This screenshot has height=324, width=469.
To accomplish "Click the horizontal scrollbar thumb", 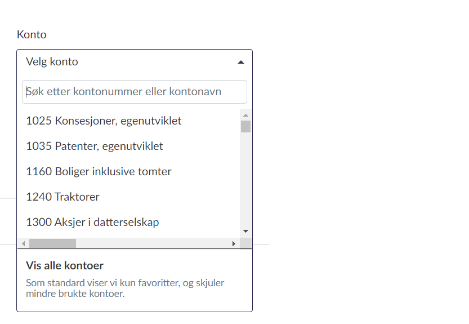I will (52, 243).
